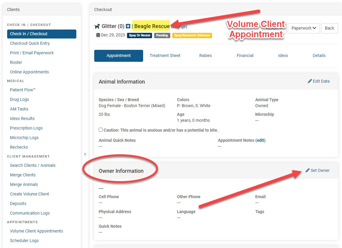Switch to the Treatment Sheet tab
The width and height of the screenshot is (342, 248).
click(x=165, y=56)
